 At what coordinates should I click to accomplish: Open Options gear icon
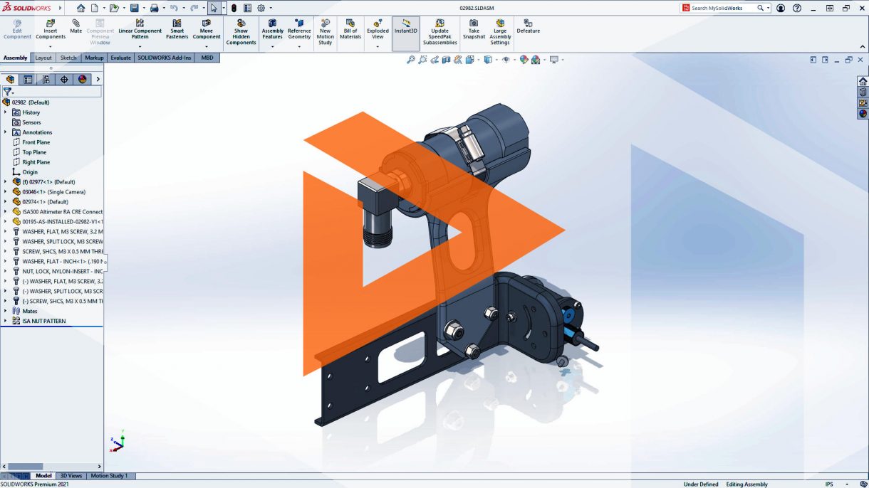click(261, 8)
